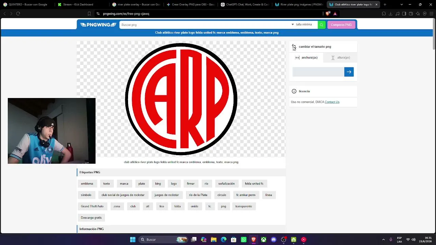
Task: Open the tab search dropdown arrow
Action: pyautogui.click(x=402, y=4)
